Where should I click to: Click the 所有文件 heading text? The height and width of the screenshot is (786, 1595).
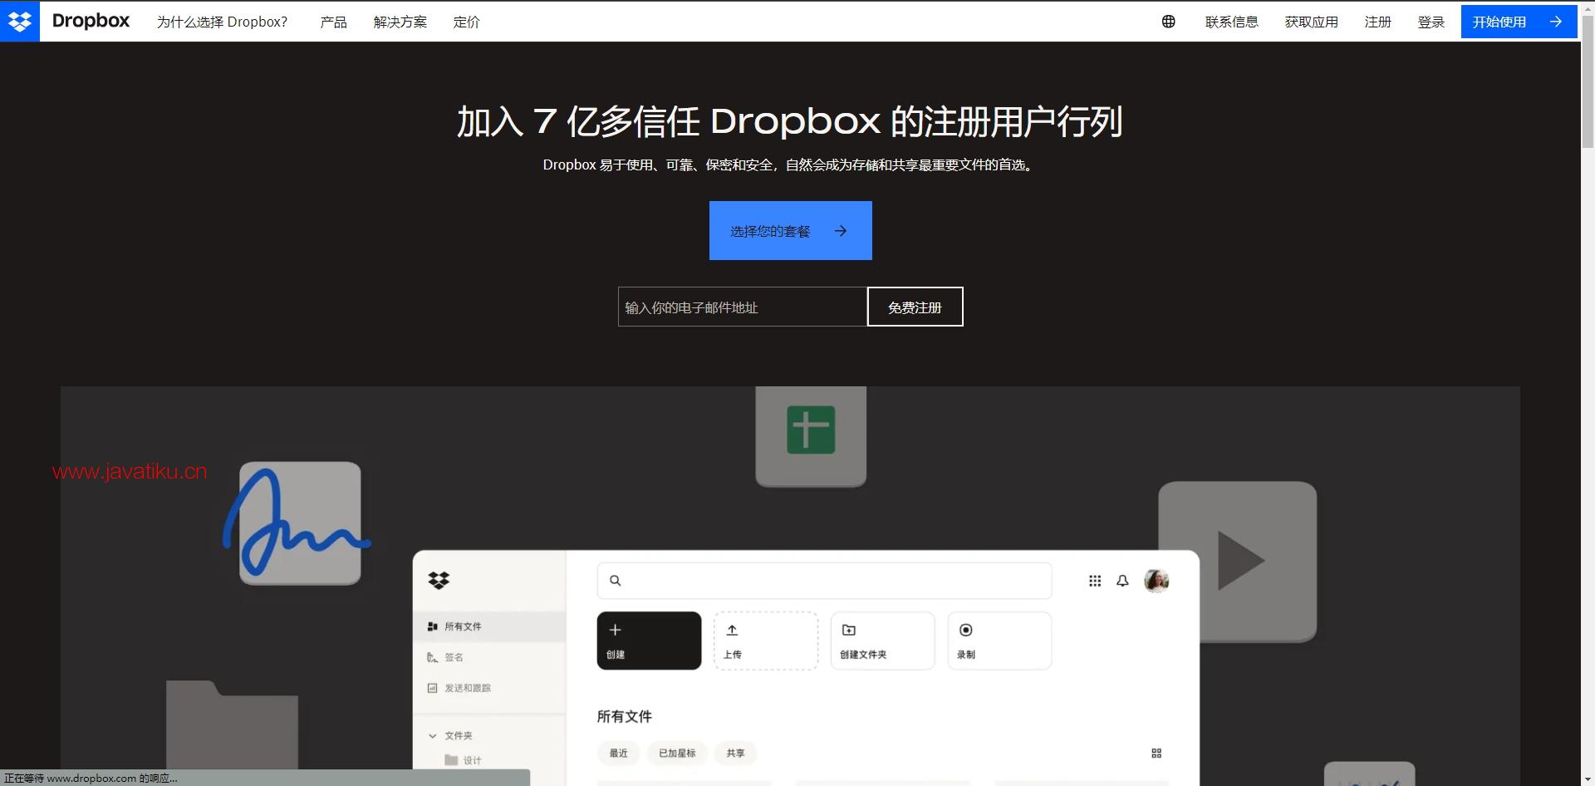tap(625, 716)
